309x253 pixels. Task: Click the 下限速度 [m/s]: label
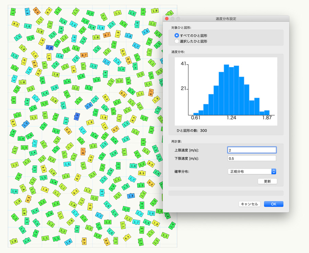click(x=187, y=158)
